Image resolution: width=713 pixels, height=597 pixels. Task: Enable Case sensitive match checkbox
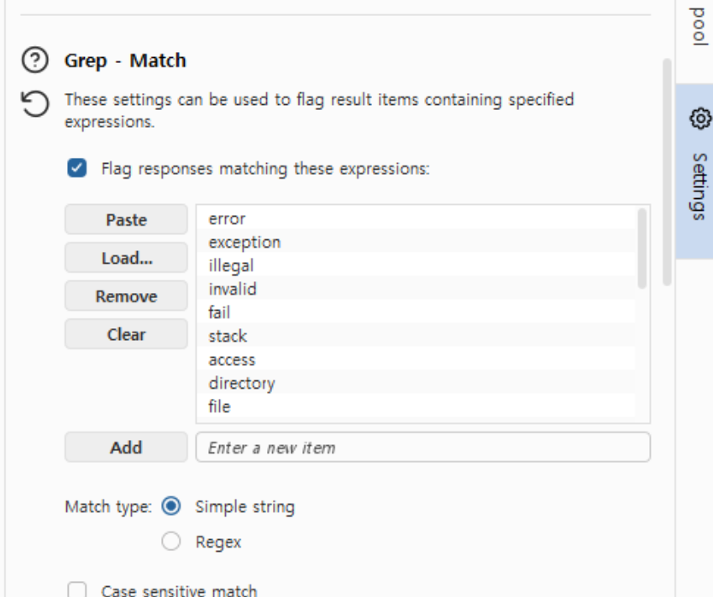pyautogui.click(x=77, y=589)
